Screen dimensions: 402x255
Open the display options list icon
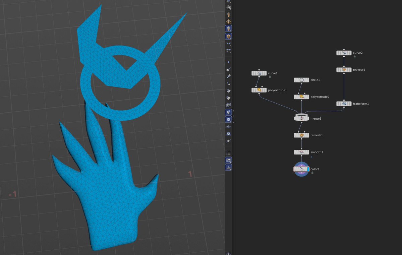pyautogui.click(x=228, y=153)
